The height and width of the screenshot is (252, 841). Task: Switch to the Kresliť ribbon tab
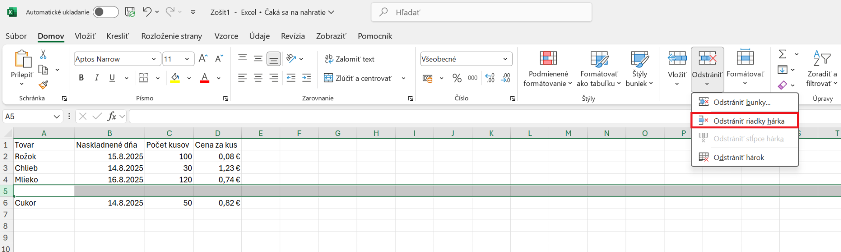pos(118,36)
